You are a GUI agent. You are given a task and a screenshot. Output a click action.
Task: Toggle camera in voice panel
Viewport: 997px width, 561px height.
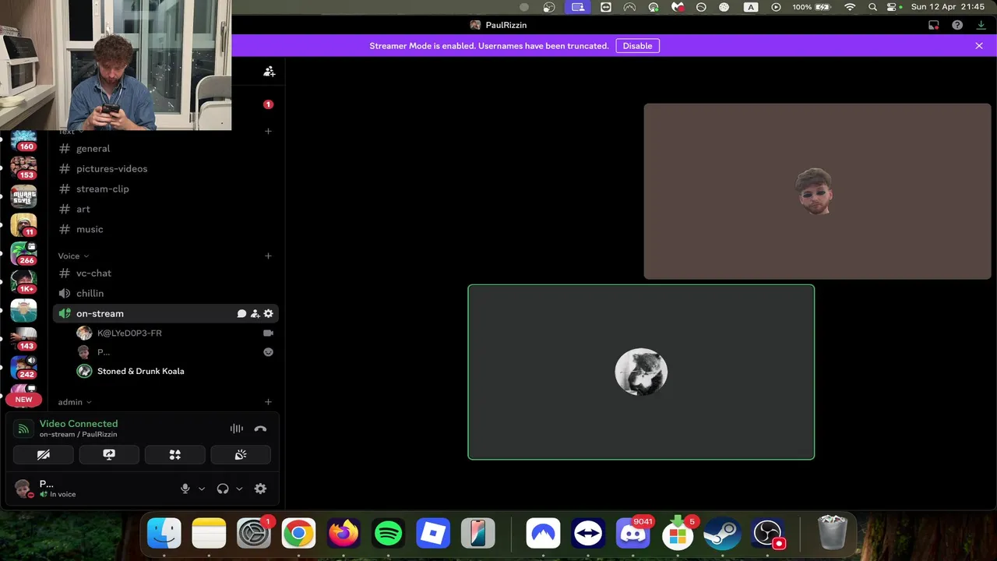click(x=44, y=454)
